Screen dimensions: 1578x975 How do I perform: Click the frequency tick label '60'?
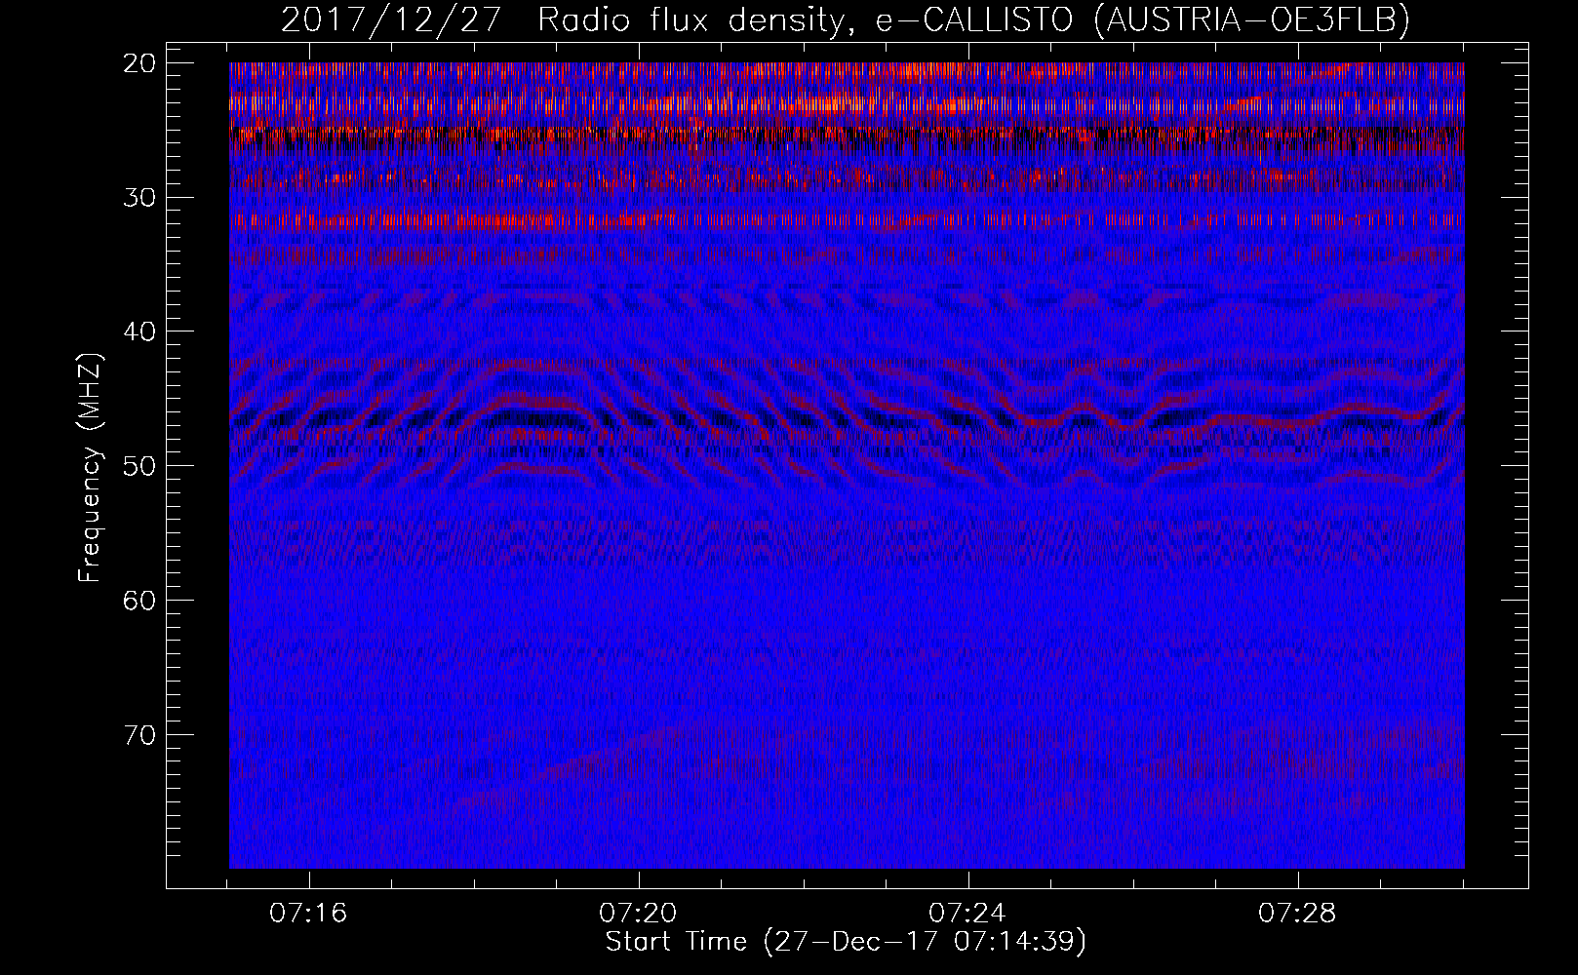pos(139,600)
